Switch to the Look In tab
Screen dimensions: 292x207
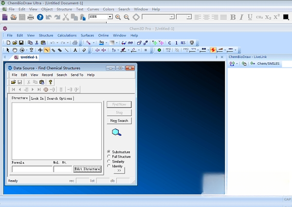coord(37,98)
